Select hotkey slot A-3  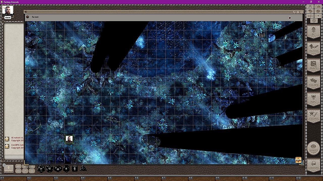[67, 178]
